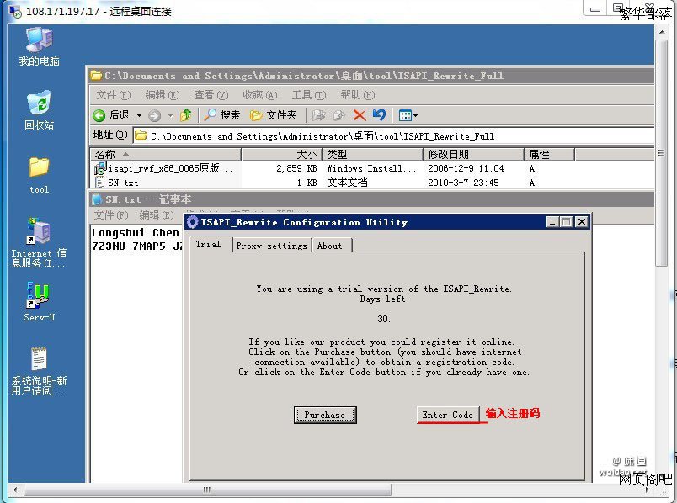
Task: Click the views icon in Explorer toolbar
Action: coord(405,115)
